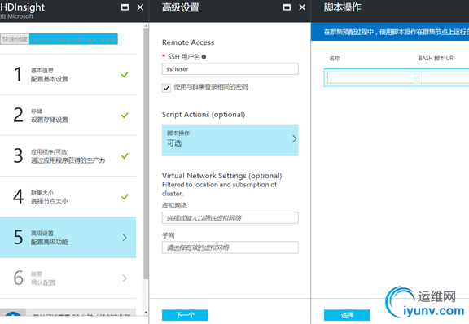The image size is (469, 324).
Task: Click the 子网 selection field
Action: 230,247
